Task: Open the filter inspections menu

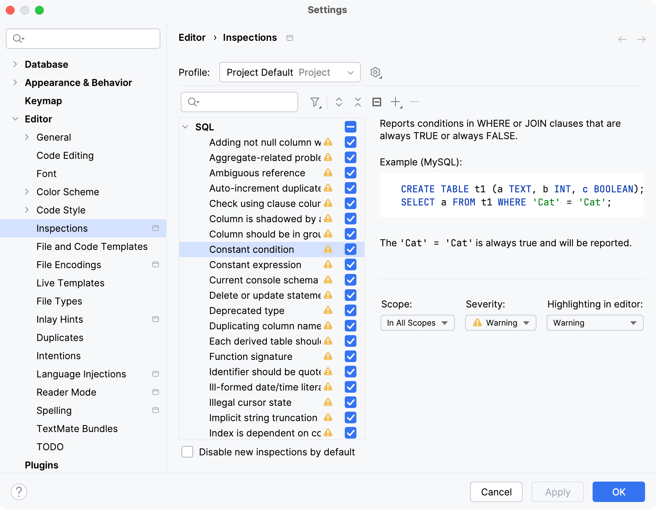Action: click(x=315, y=102)
